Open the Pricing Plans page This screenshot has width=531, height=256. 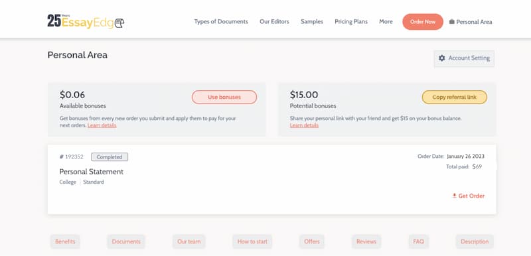(351, 22)
